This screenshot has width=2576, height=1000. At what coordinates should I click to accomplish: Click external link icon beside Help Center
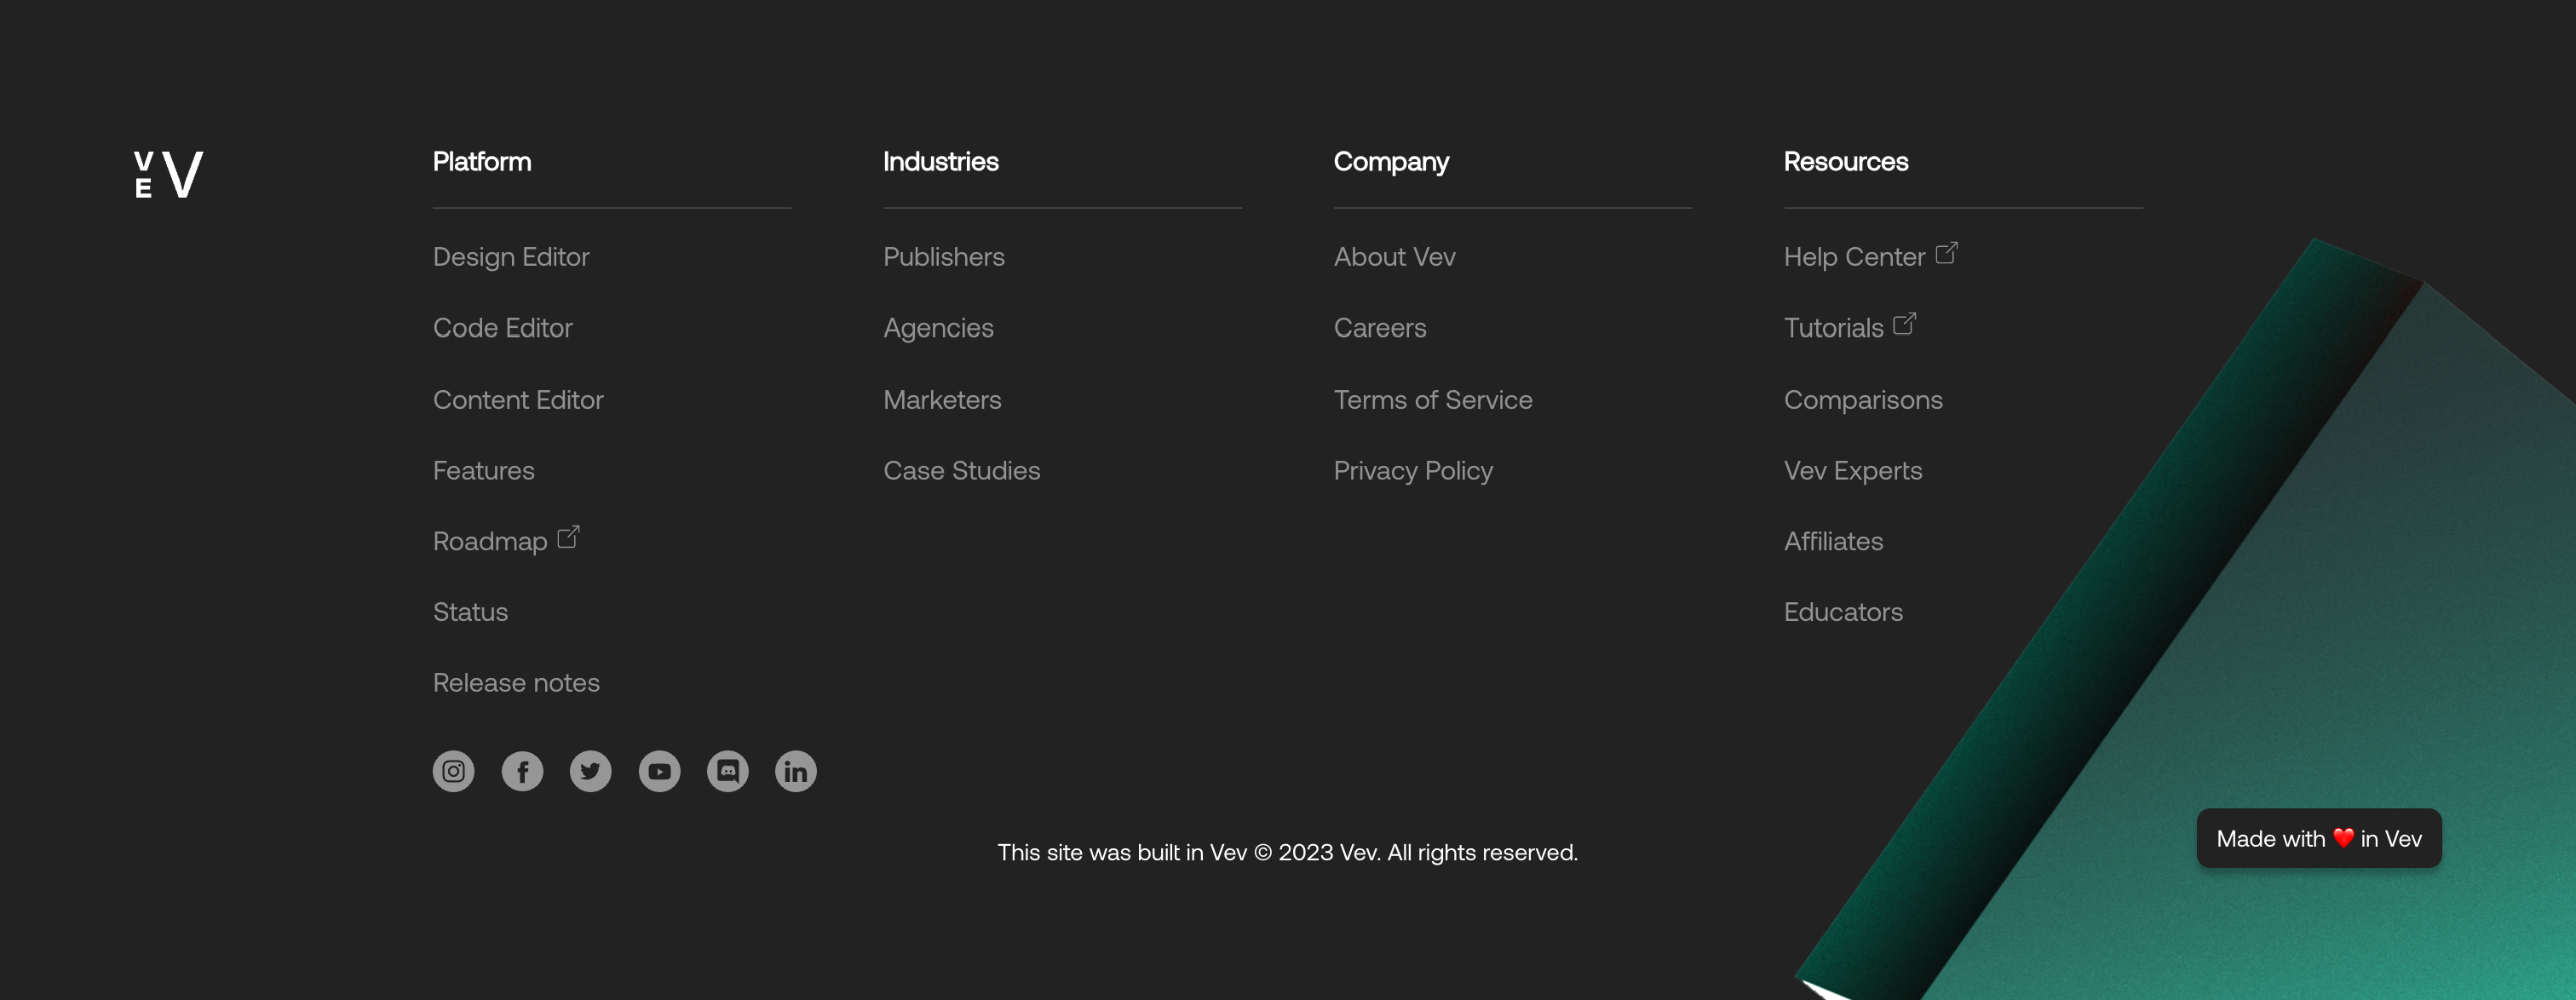coord(1946,253)
